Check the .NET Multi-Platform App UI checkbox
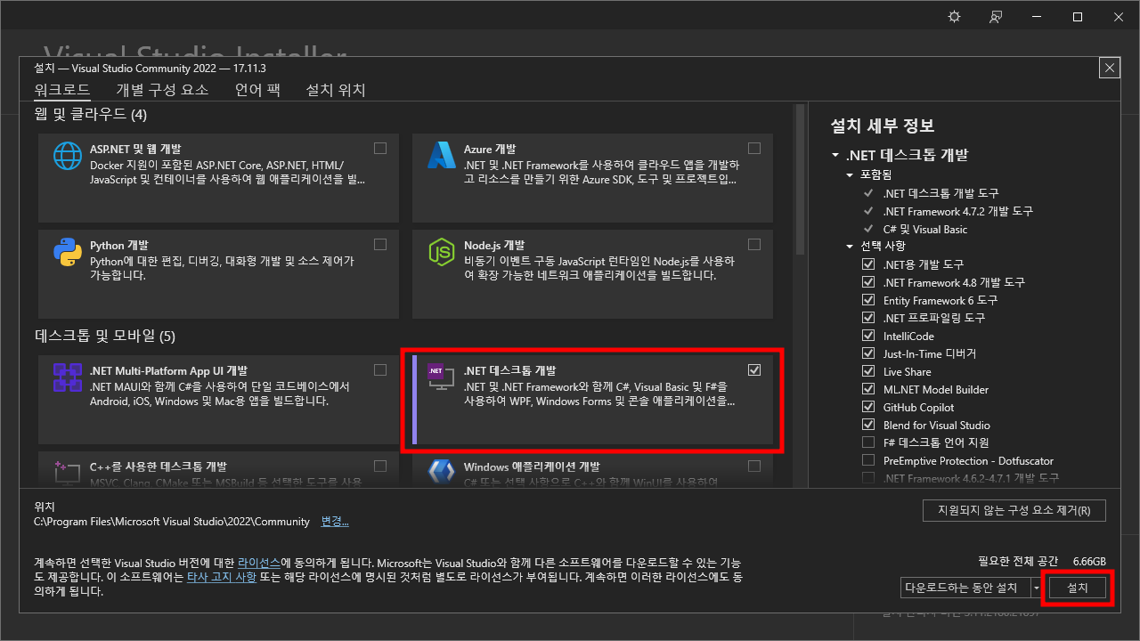This screenshot has height=641, width=1140. (x=380, y=369)
